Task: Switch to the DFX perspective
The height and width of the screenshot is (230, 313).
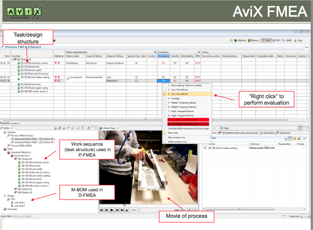Action: (x=277, y=40)
